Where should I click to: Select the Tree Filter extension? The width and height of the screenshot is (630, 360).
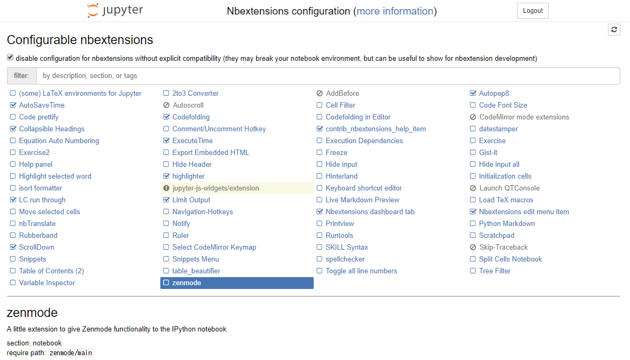(x=494, y=271)
